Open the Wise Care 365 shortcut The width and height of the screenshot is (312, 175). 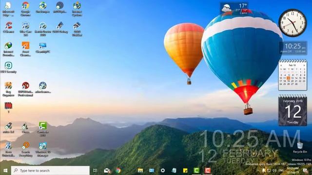[x=25, y=29]
